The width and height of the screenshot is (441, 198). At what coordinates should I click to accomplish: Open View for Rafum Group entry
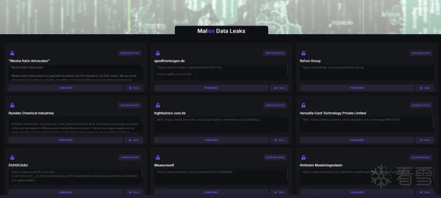coord(425,88)
